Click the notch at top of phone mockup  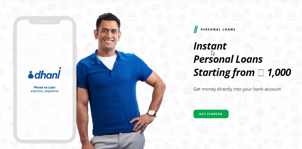(x=45, y=21)
